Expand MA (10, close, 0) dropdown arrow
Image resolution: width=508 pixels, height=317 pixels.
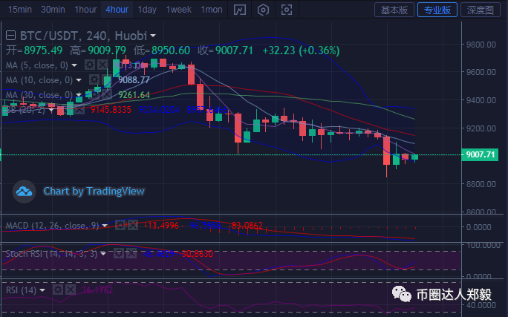(79, 80)
